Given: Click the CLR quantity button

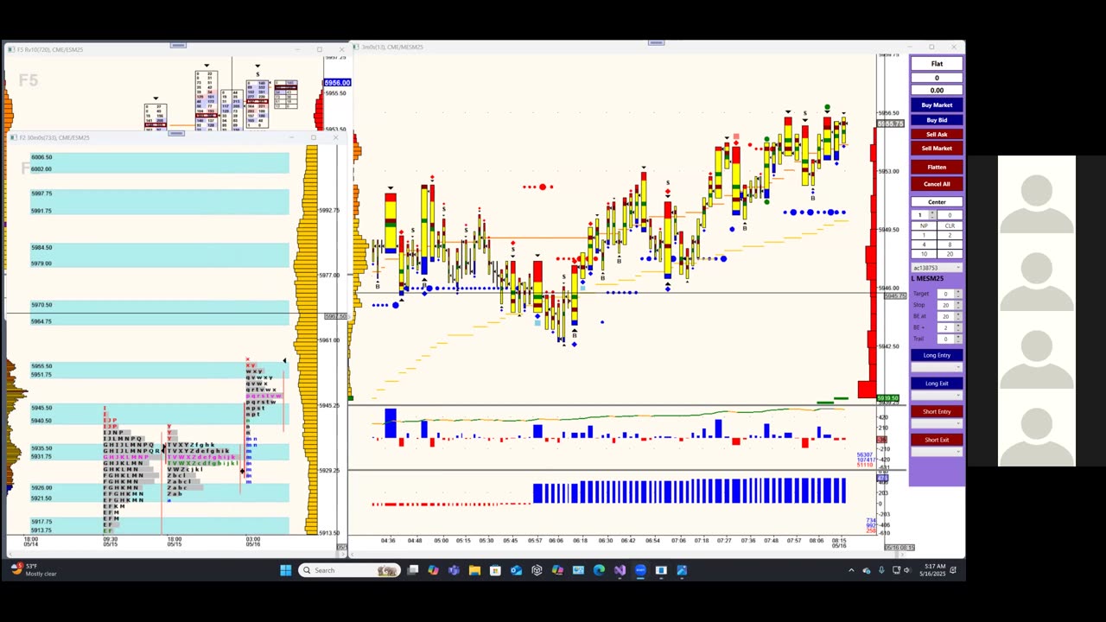Looking at the screenshot, I should [950, 225].
